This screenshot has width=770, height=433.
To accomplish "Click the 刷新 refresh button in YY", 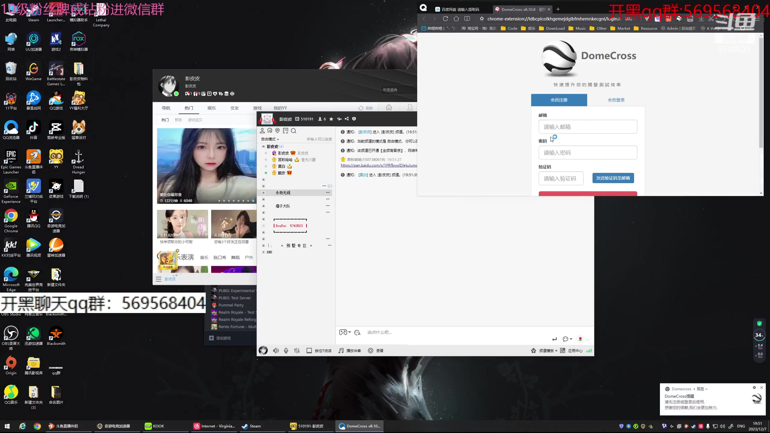I will tap(366, 108).
